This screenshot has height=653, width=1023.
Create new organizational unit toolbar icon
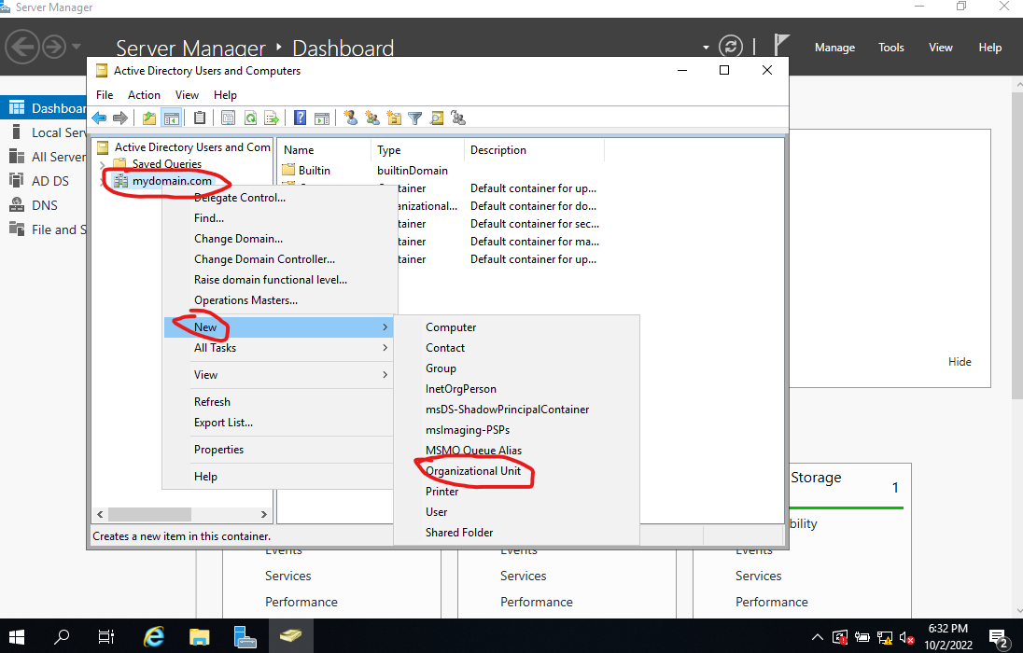point(393,118)
